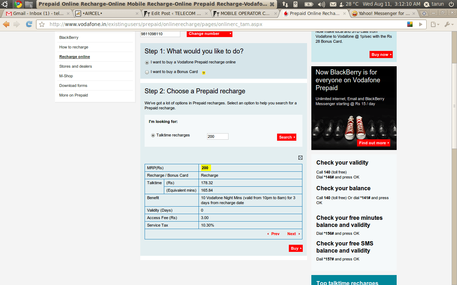Click the talktime value 178.32
Image resolution: width=457 pixels, height=285 pixels.
coord(207,183)
